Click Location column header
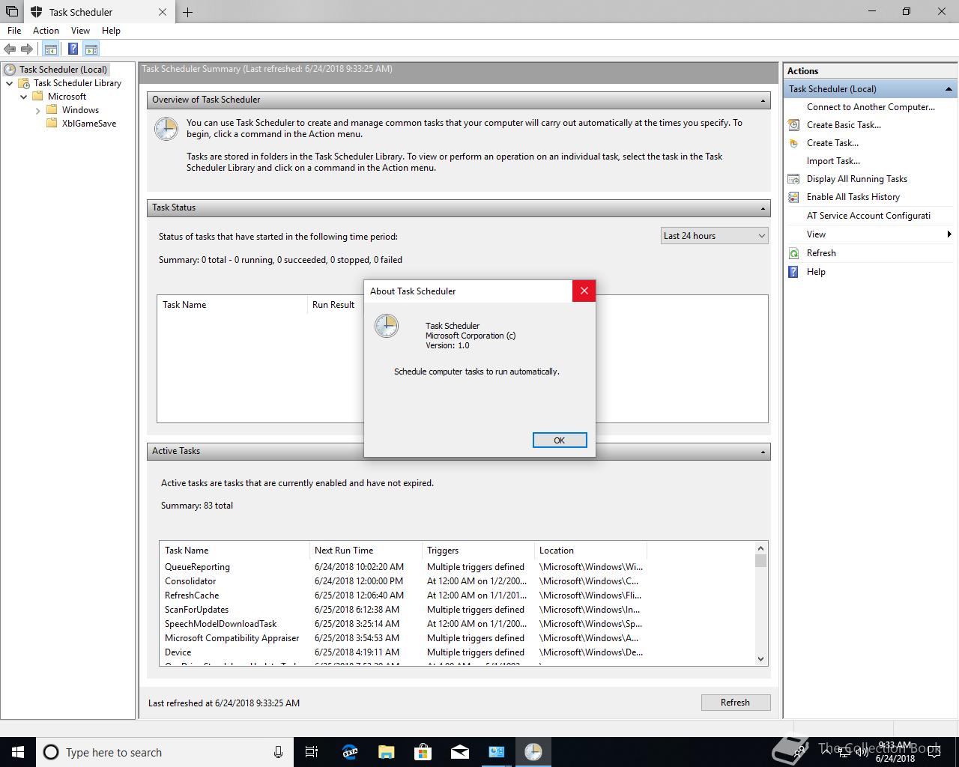 pos(590,551)
